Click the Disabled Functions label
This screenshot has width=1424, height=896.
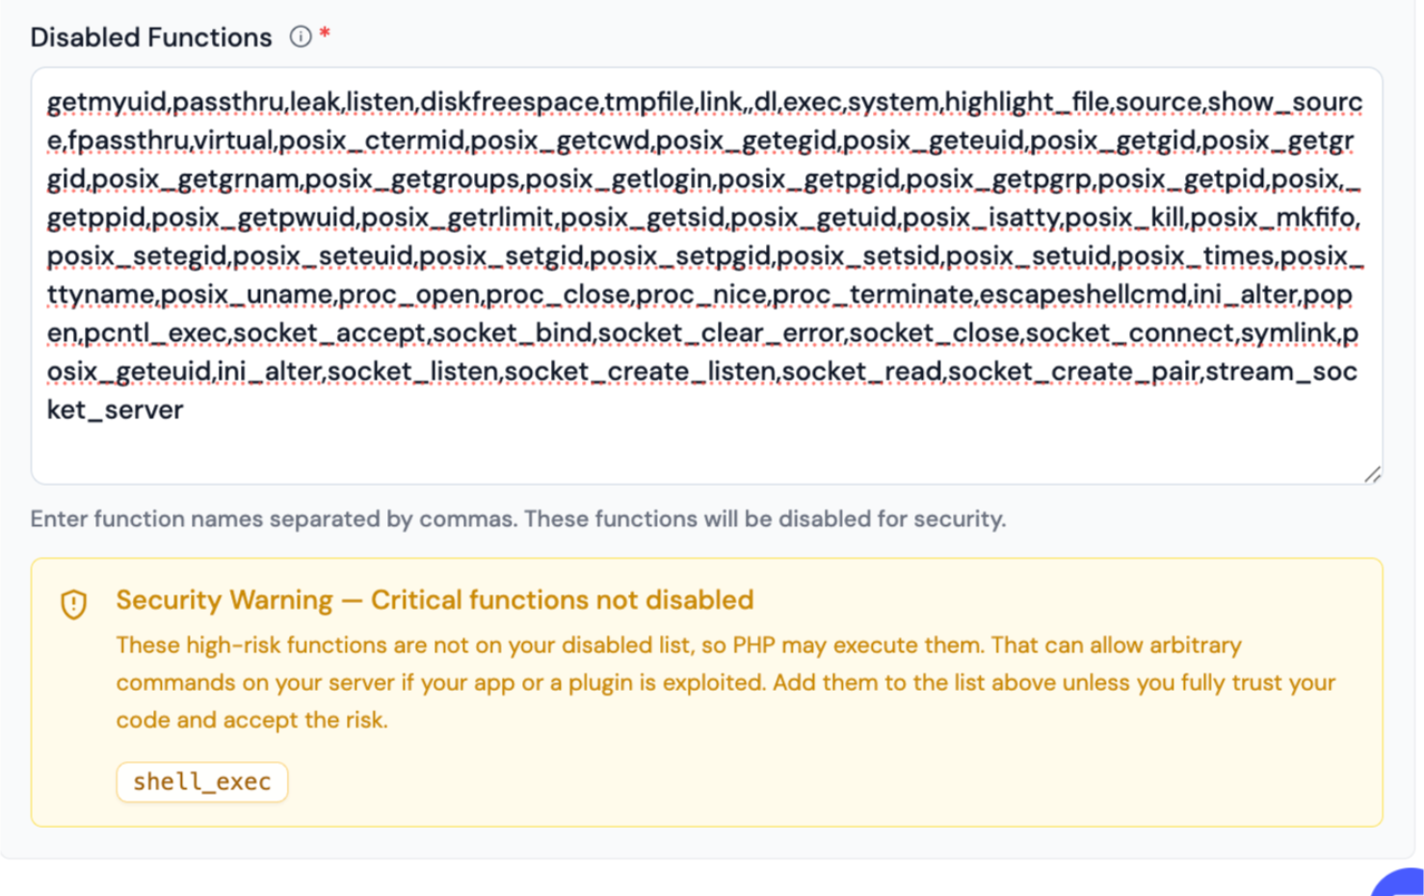pos(151,38)
